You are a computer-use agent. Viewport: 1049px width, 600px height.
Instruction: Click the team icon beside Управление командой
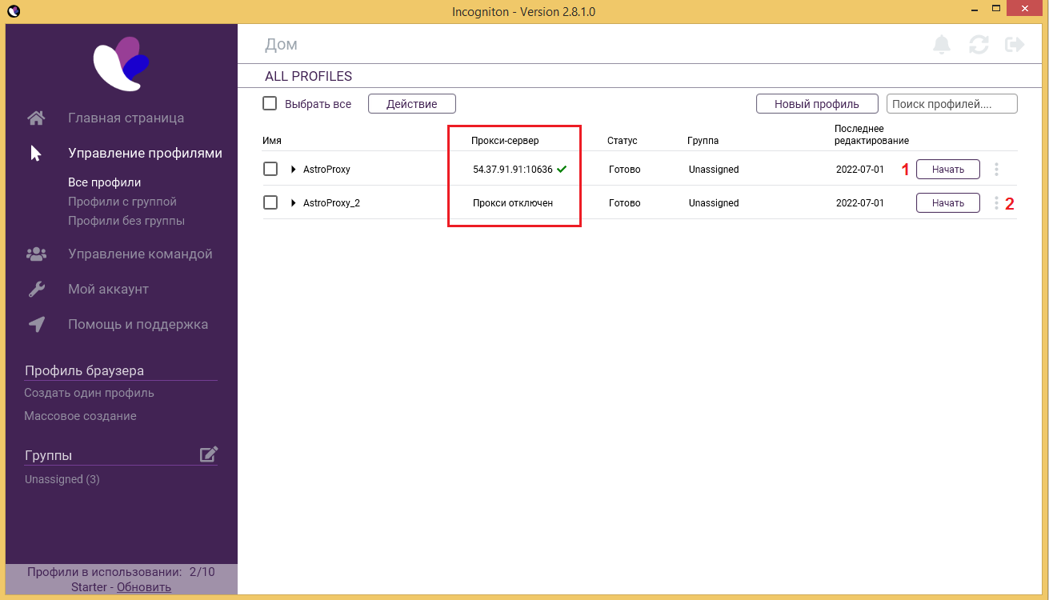coord(36,254)
